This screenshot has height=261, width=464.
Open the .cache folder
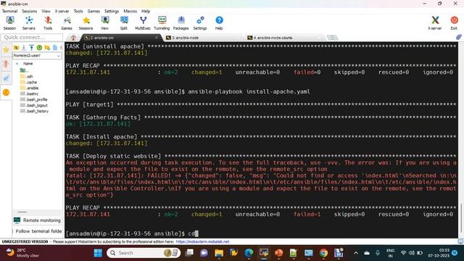click(29, 82)
